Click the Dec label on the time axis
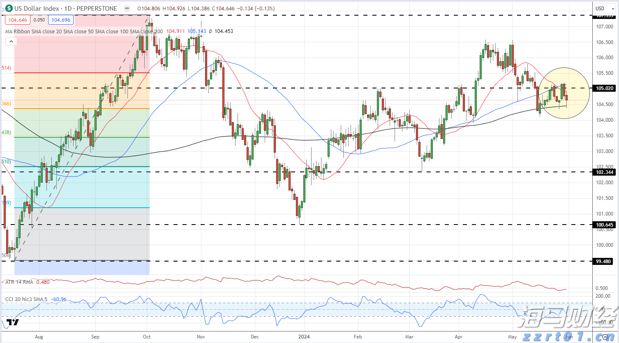 (255, 337)
